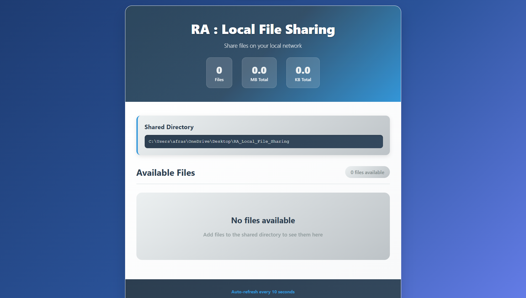Select the MB Total stat card
Viewport: 526px width, 298px height.
coord(259,73)
